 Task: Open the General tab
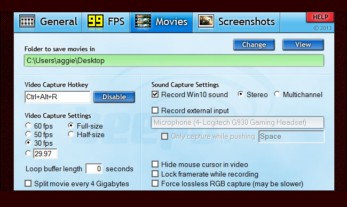click(48, 22)
